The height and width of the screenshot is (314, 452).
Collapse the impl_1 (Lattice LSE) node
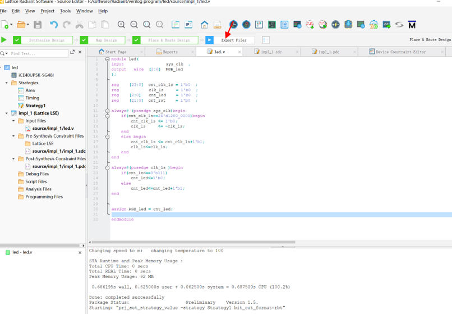tap(7, 113)
